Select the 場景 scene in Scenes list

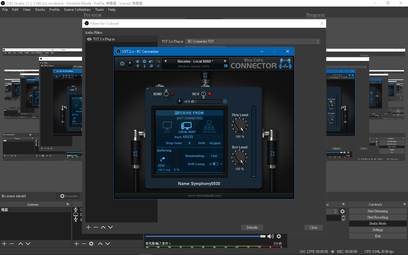pyautogui.click(x=35, y=210)
